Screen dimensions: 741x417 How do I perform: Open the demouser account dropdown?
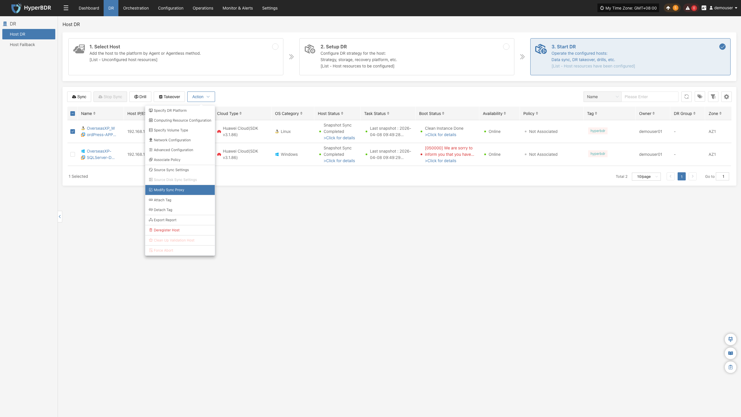pyautogui.click(x=723, y=8)
